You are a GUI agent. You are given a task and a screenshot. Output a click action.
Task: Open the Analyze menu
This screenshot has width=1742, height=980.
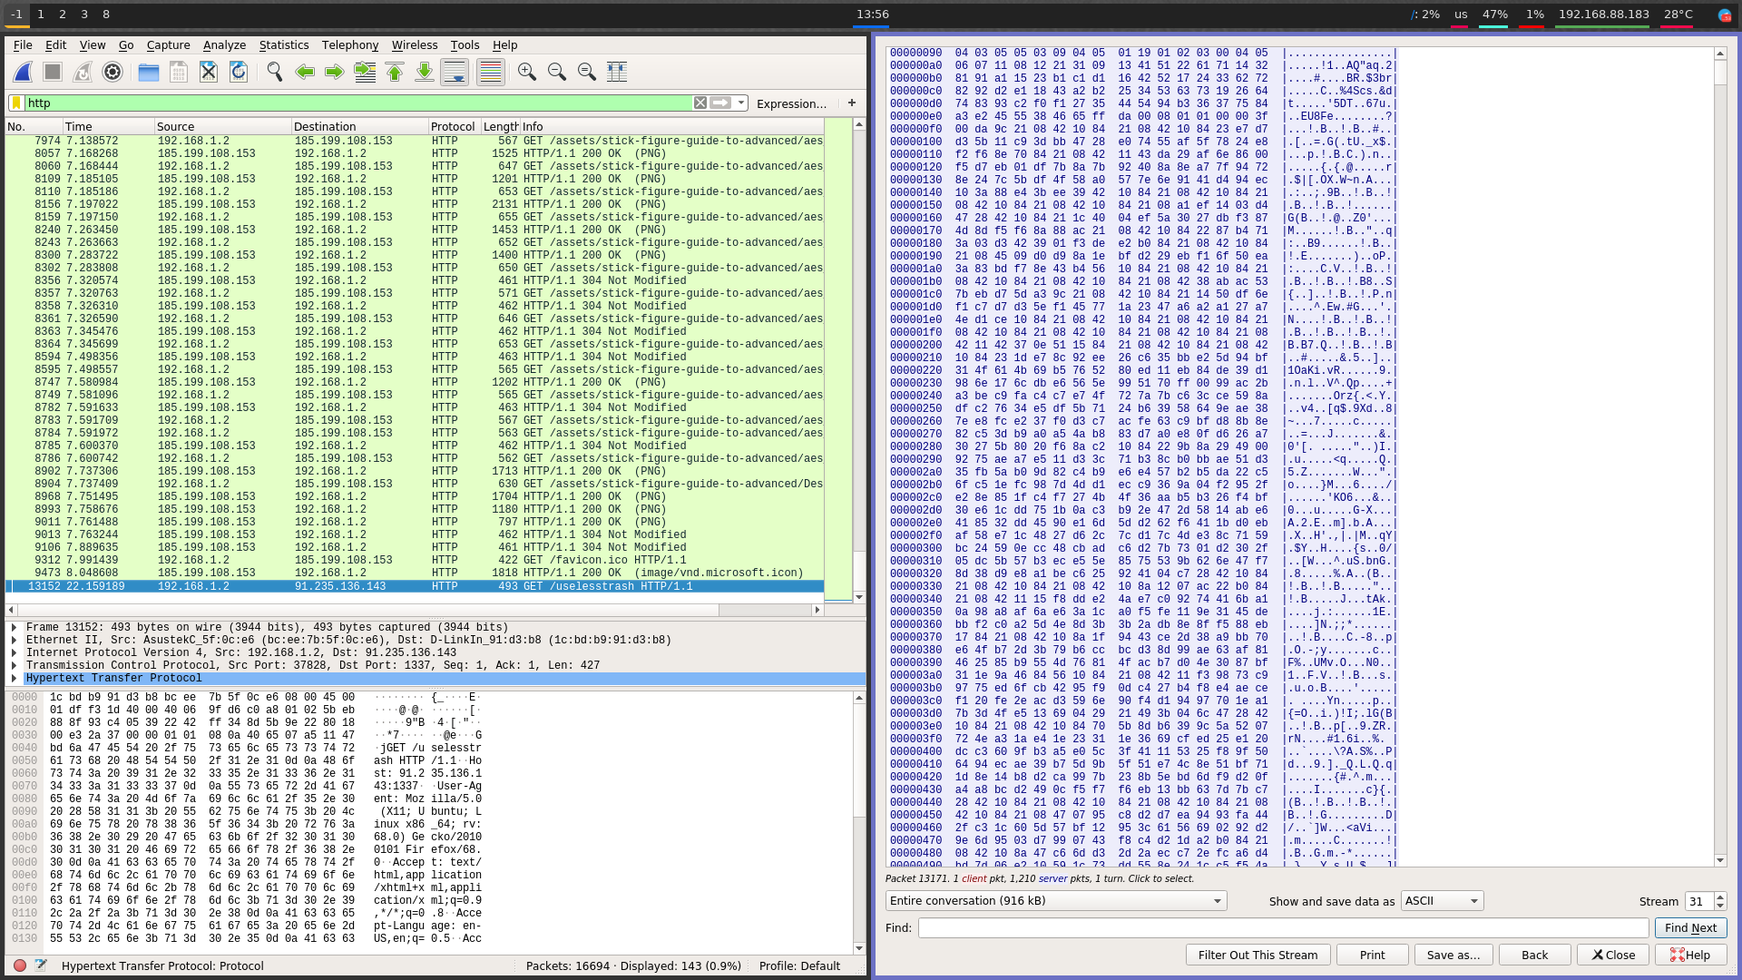[224, 44]
